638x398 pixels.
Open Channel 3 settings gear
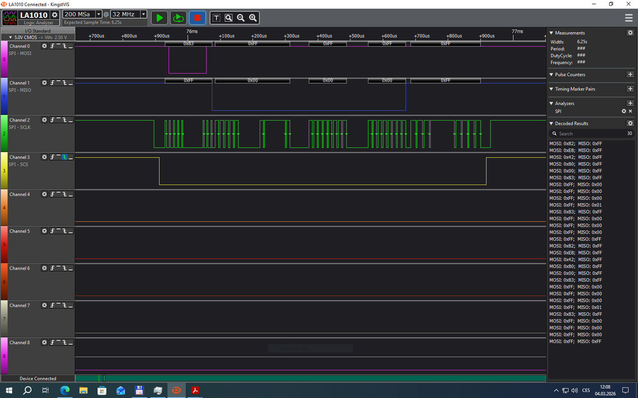pyautogui.click(x=44, y=157)
